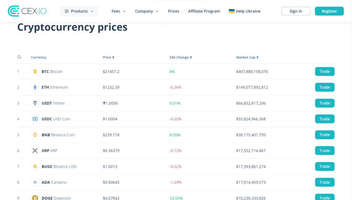The height and width of the screenshot is (200, 352).
Task: Click the Trade button for Bitcoin
Action: pos(324,71)
